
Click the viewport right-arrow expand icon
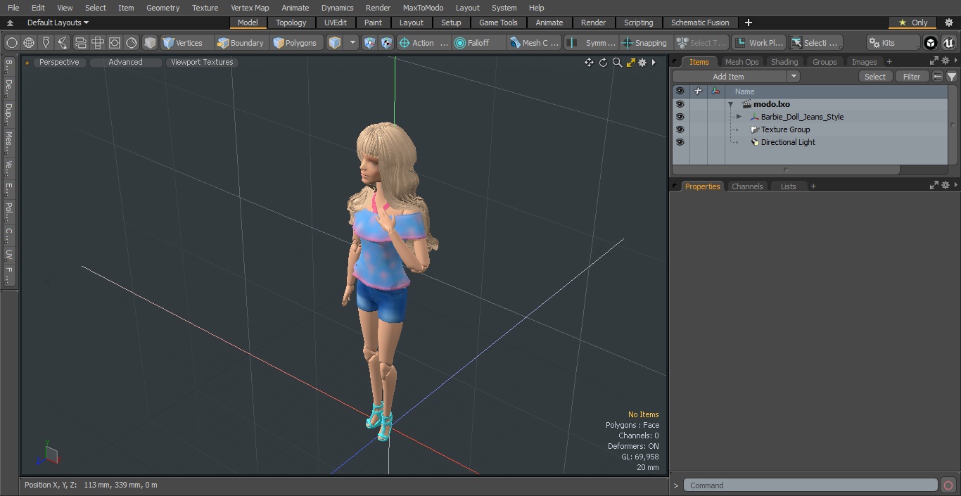click(x=654, y=63)
